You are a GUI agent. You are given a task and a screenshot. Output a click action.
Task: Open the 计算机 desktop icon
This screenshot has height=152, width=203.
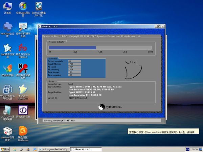[7, 8]
